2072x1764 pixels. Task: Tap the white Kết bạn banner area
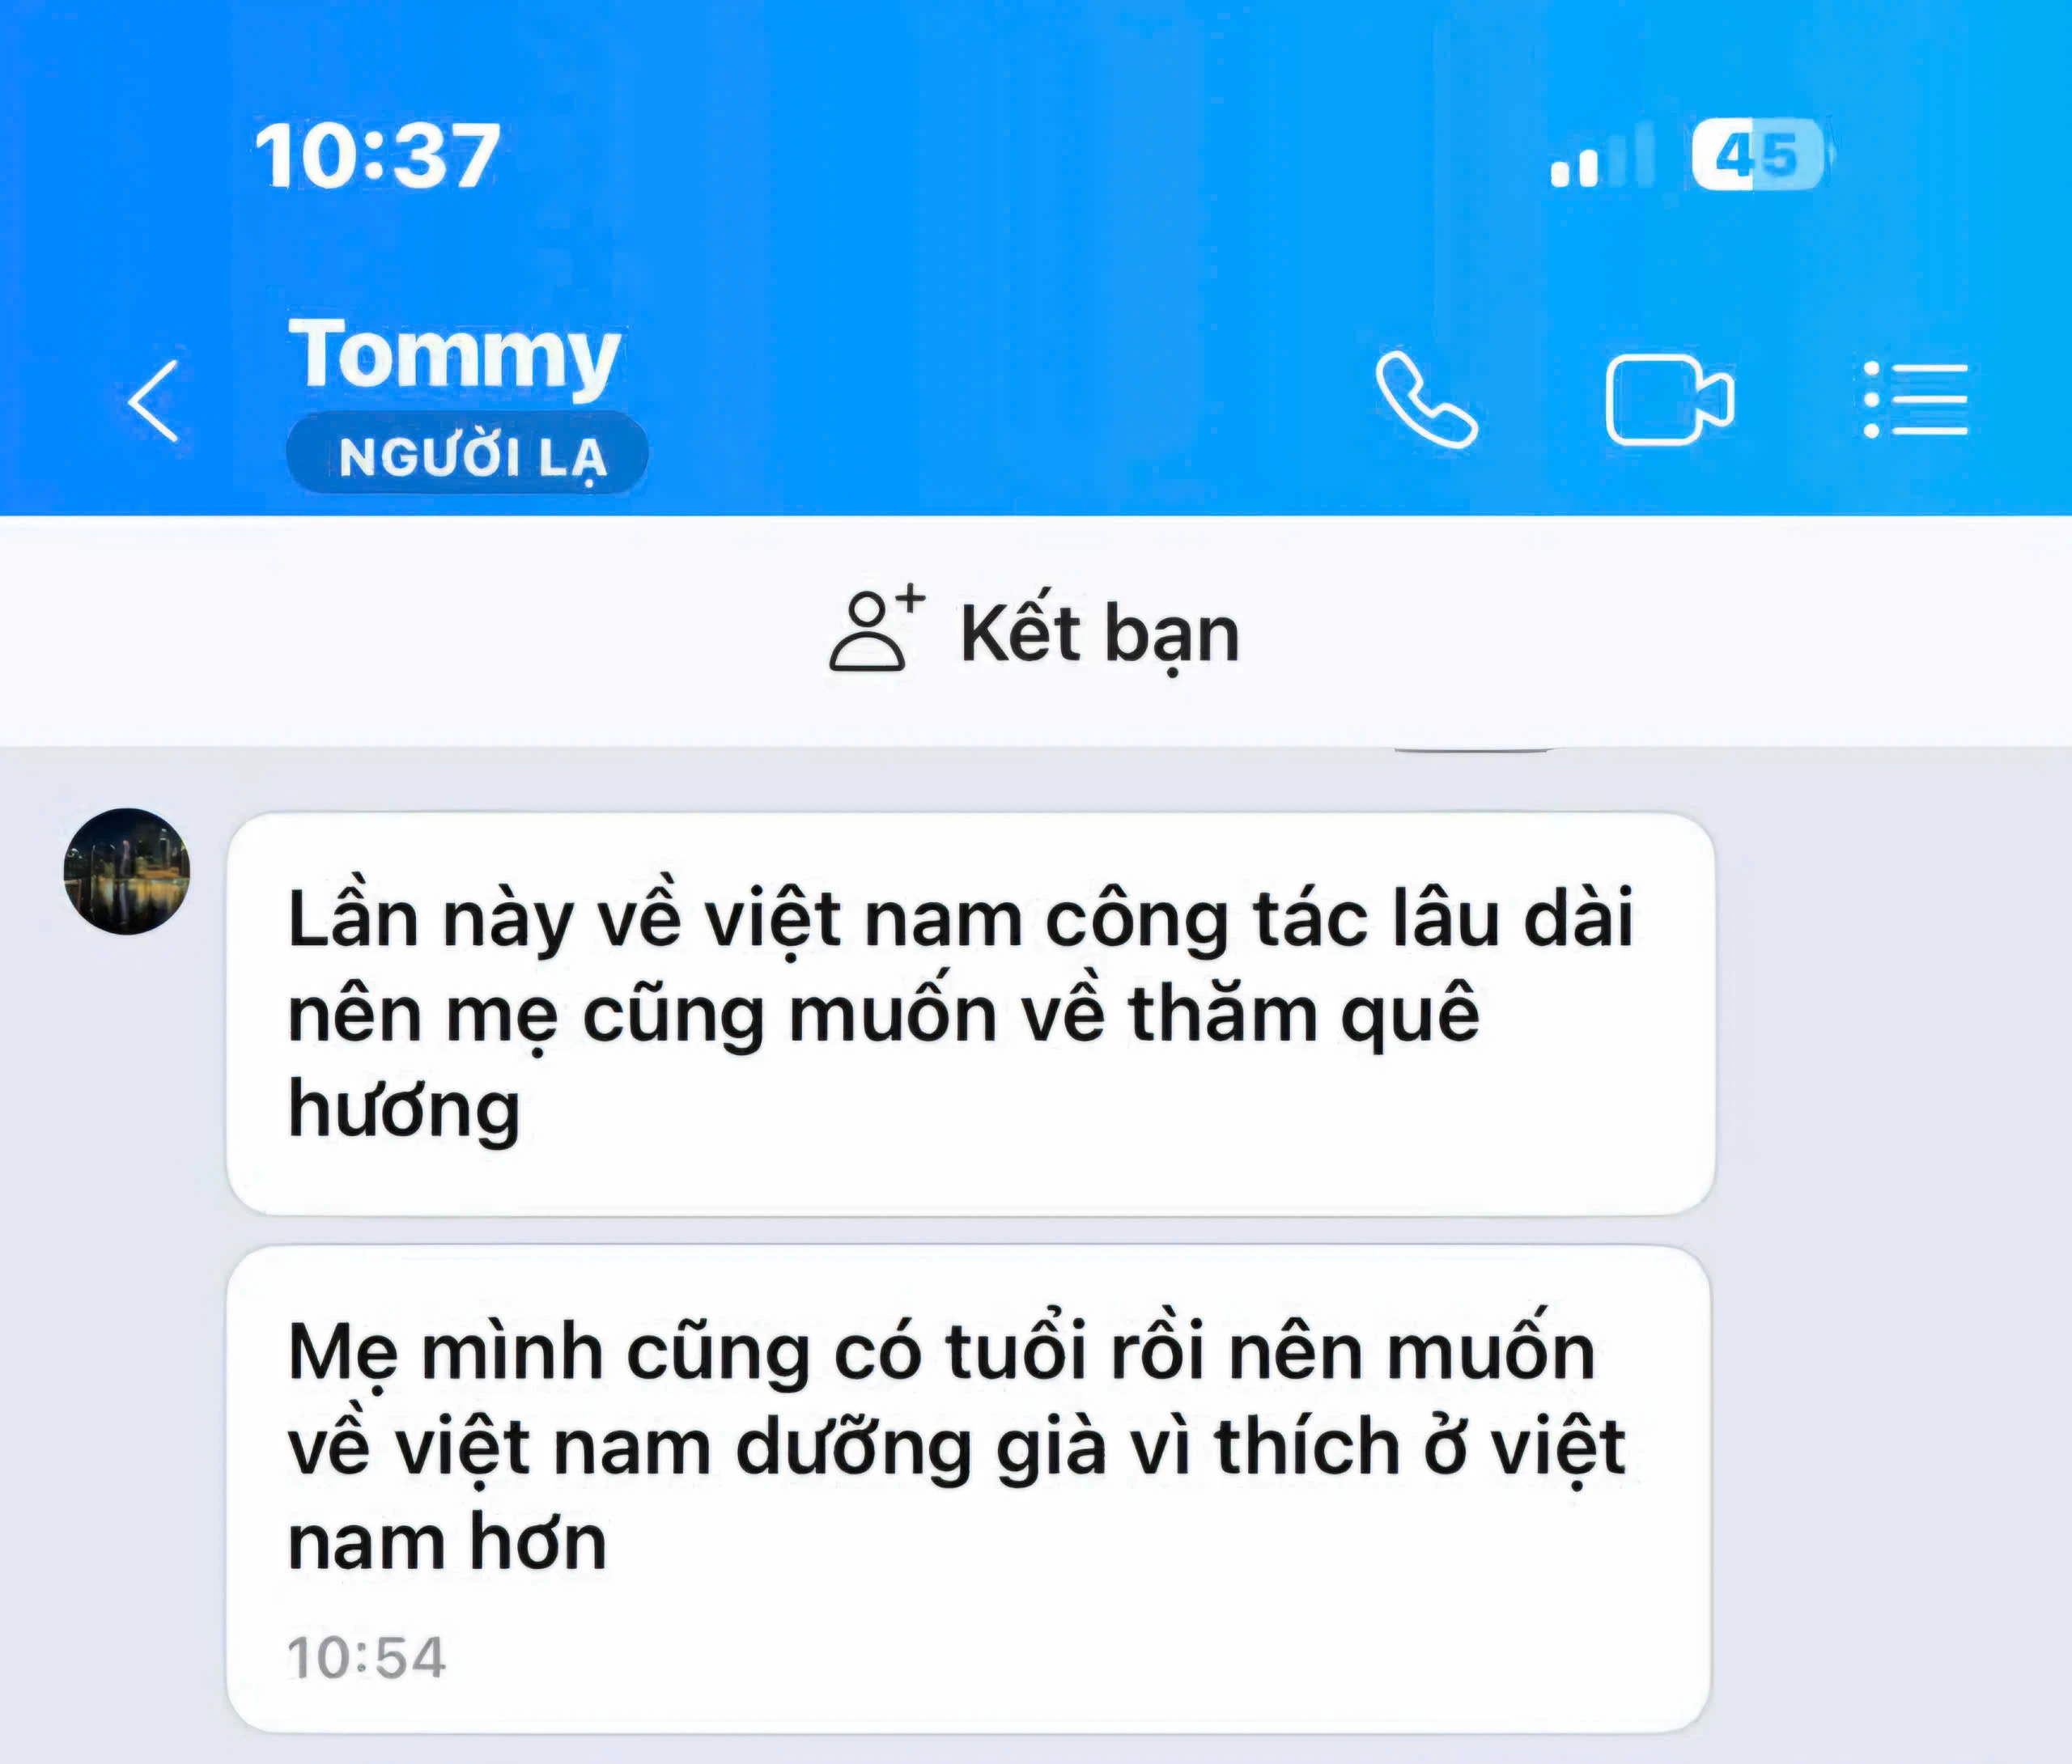coord(1036,631)
